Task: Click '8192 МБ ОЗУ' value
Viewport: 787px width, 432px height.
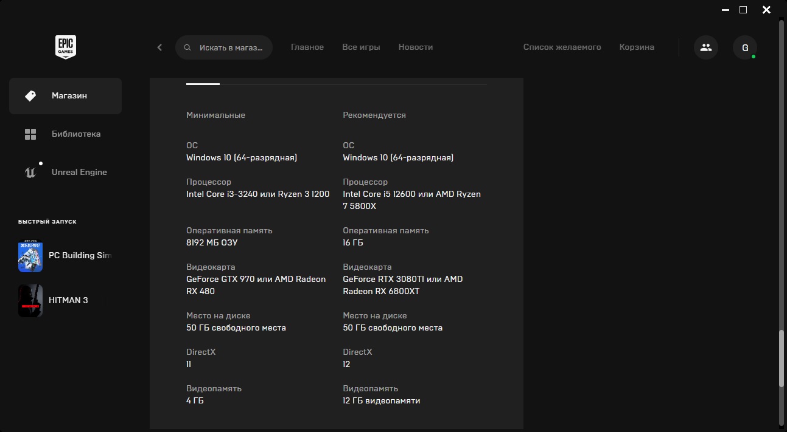Action: point(212,243)
